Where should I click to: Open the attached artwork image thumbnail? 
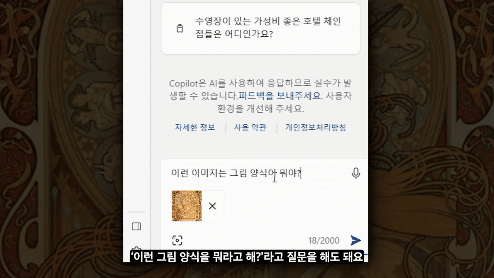[187, 206]
